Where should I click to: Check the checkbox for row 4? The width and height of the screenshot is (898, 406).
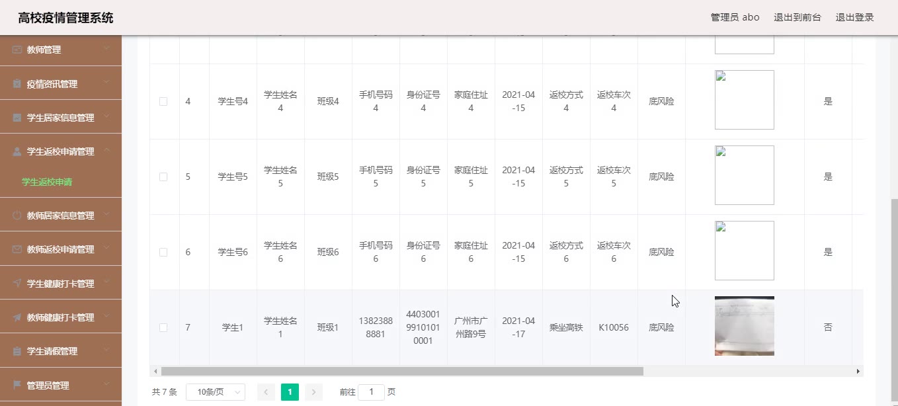click(x=163, y=101)
